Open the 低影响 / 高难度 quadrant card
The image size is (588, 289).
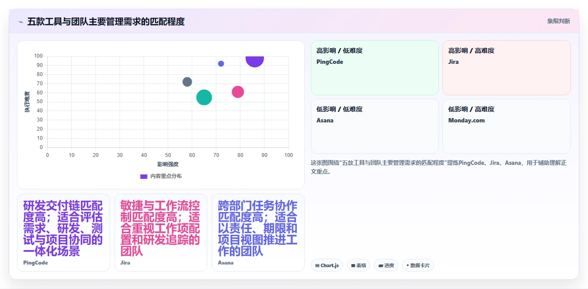click(506, 126)
